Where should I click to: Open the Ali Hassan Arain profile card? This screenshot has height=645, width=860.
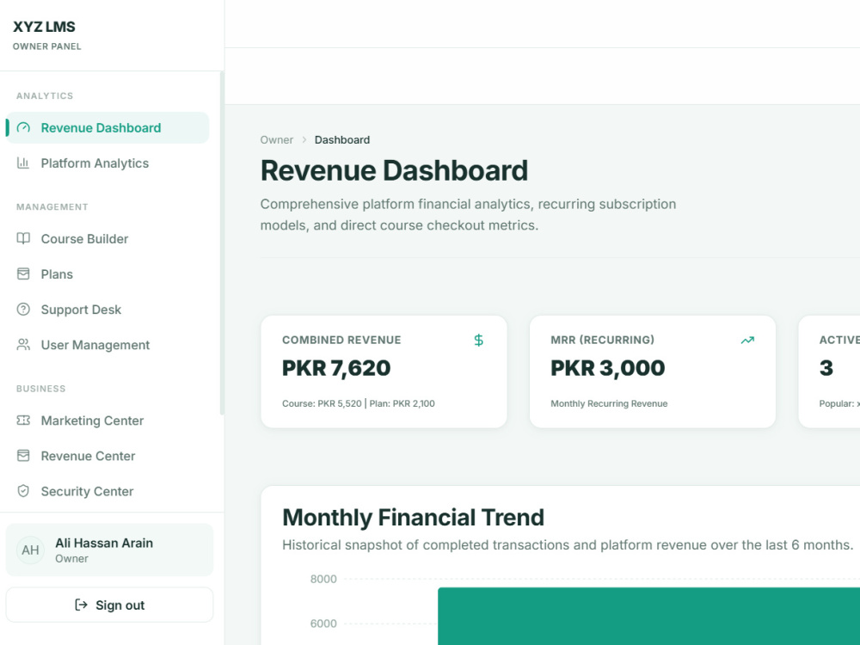[110, 550]
